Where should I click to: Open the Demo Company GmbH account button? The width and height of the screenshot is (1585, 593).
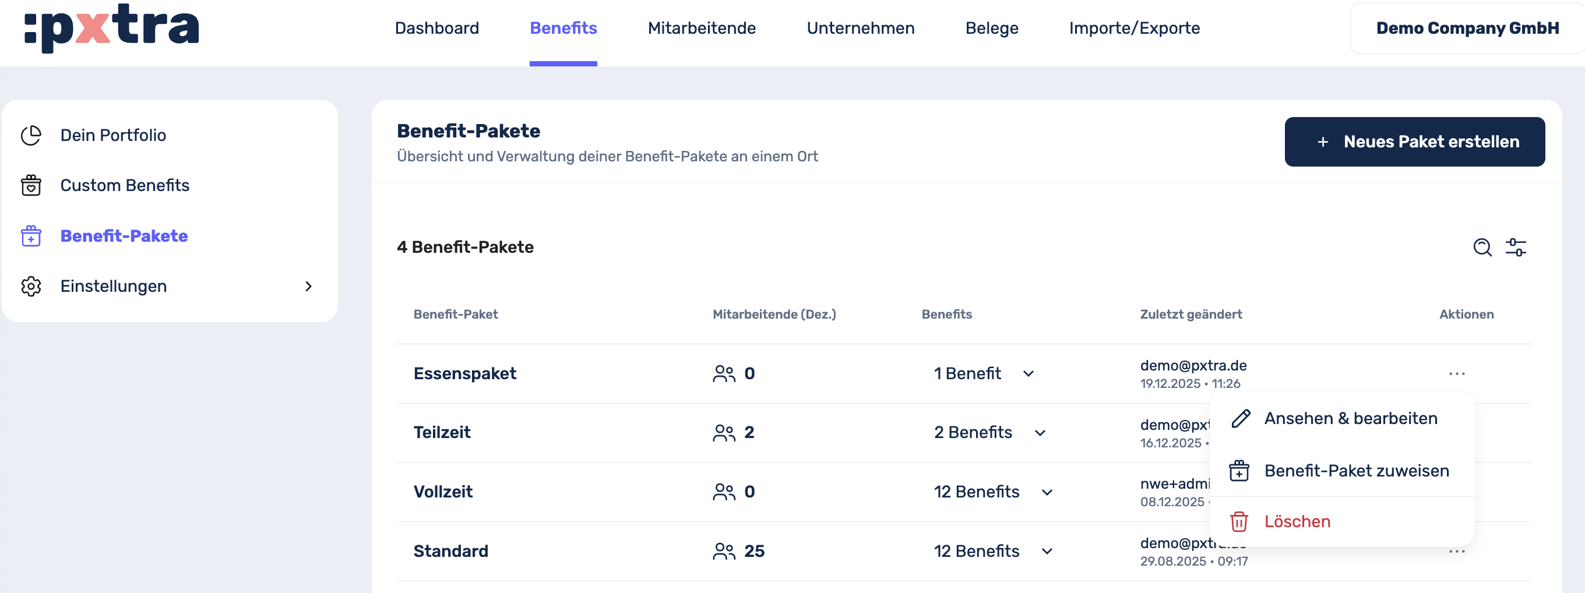point(1467,29)
